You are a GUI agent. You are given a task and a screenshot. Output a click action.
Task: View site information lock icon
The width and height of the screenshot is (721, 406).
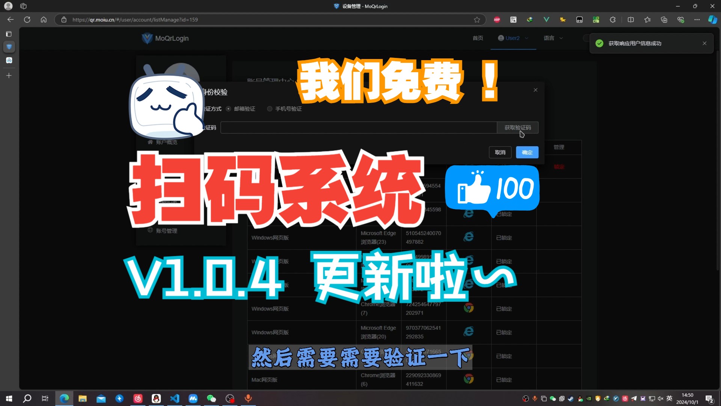pos(64,20)
